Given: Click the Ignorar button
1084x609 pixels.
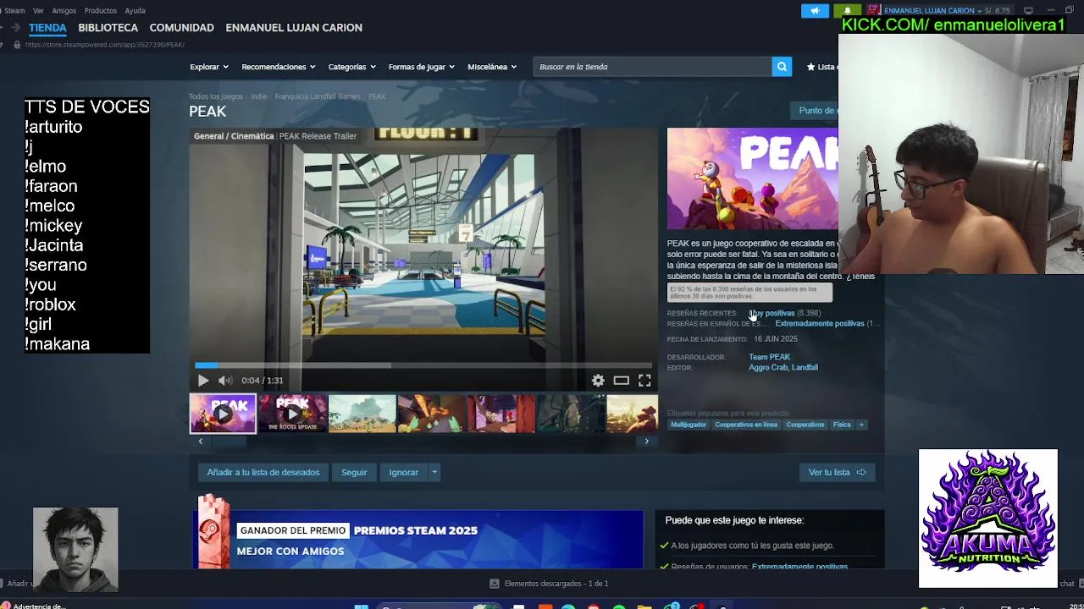Looking at the screenshot, I should (404, 472).
